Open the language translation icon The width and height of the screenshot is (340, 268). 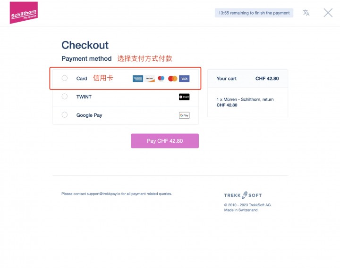coord(306,13)
